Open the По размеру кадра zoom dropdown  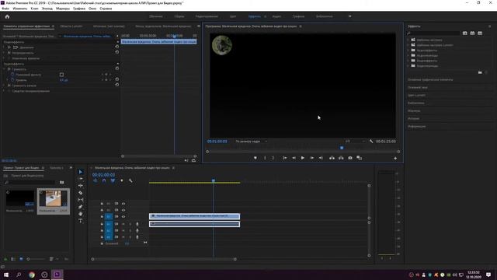pyautogui.click(x=251, y=142)
